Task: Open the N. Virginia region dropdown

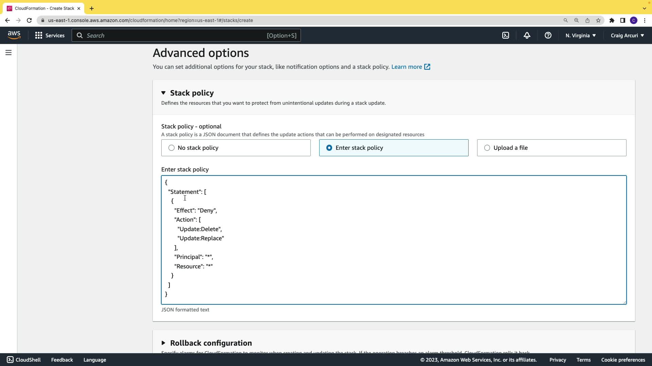Action: [580, 35]
